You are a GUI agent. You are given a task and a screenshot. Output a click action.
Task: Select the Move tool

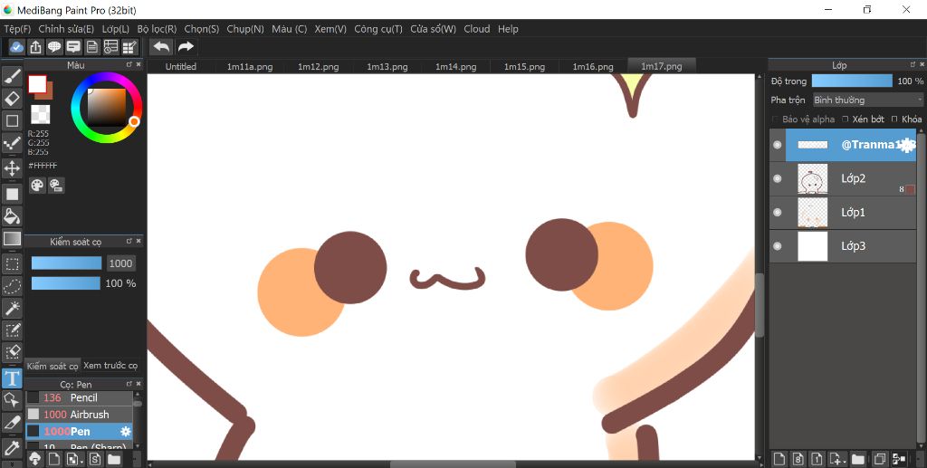tap(12, 169)
